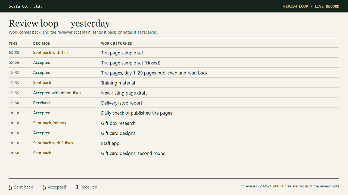
Task: Open 'Gift card designs, second round'
Action: 133,153
